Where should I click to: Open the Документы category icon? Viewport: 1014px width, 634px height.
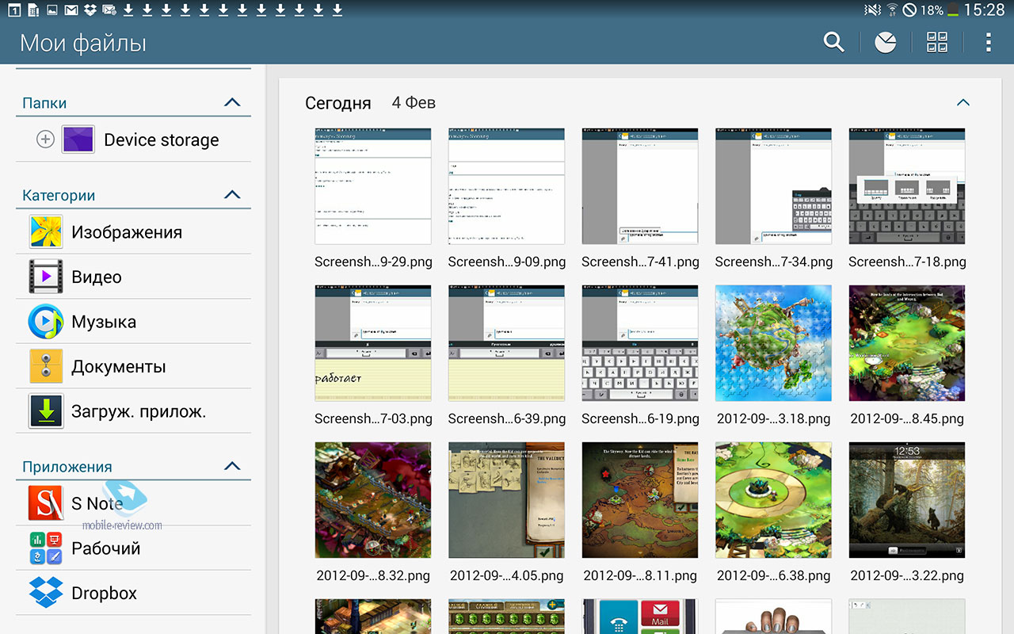click(x=46, y=366)
